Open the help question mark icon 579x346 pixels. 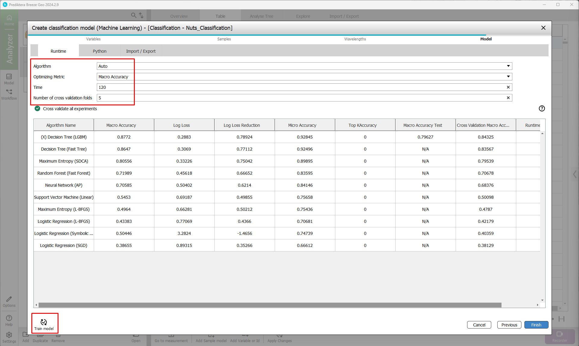pos(542,109)
